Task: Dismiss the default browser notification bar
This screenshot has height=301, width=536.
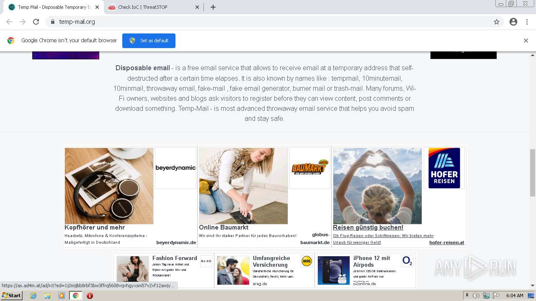Action: (526, 41)
